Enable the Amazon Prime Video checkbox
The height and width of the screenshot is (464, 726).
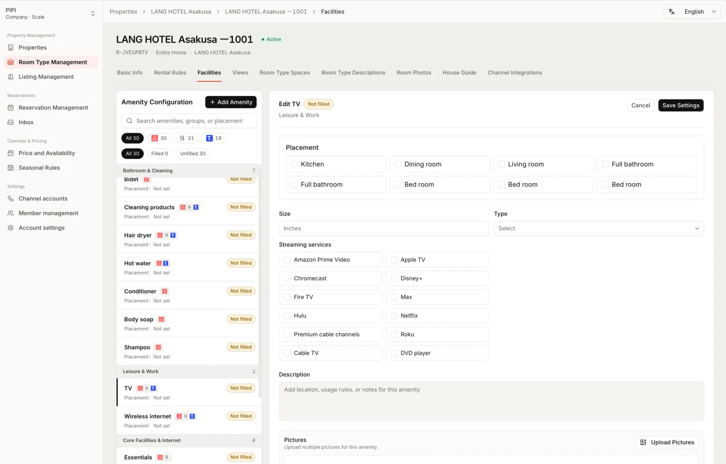point(287,260)
